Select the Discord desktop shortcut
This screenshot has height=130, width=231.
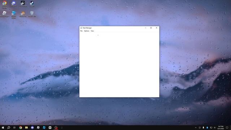click(14, 4)
